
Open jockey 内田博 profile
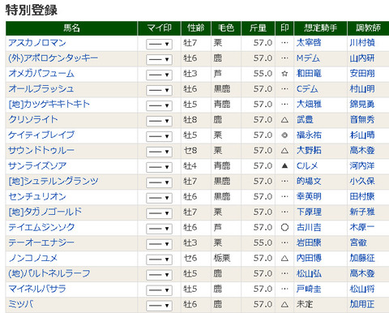pos(309,259)
